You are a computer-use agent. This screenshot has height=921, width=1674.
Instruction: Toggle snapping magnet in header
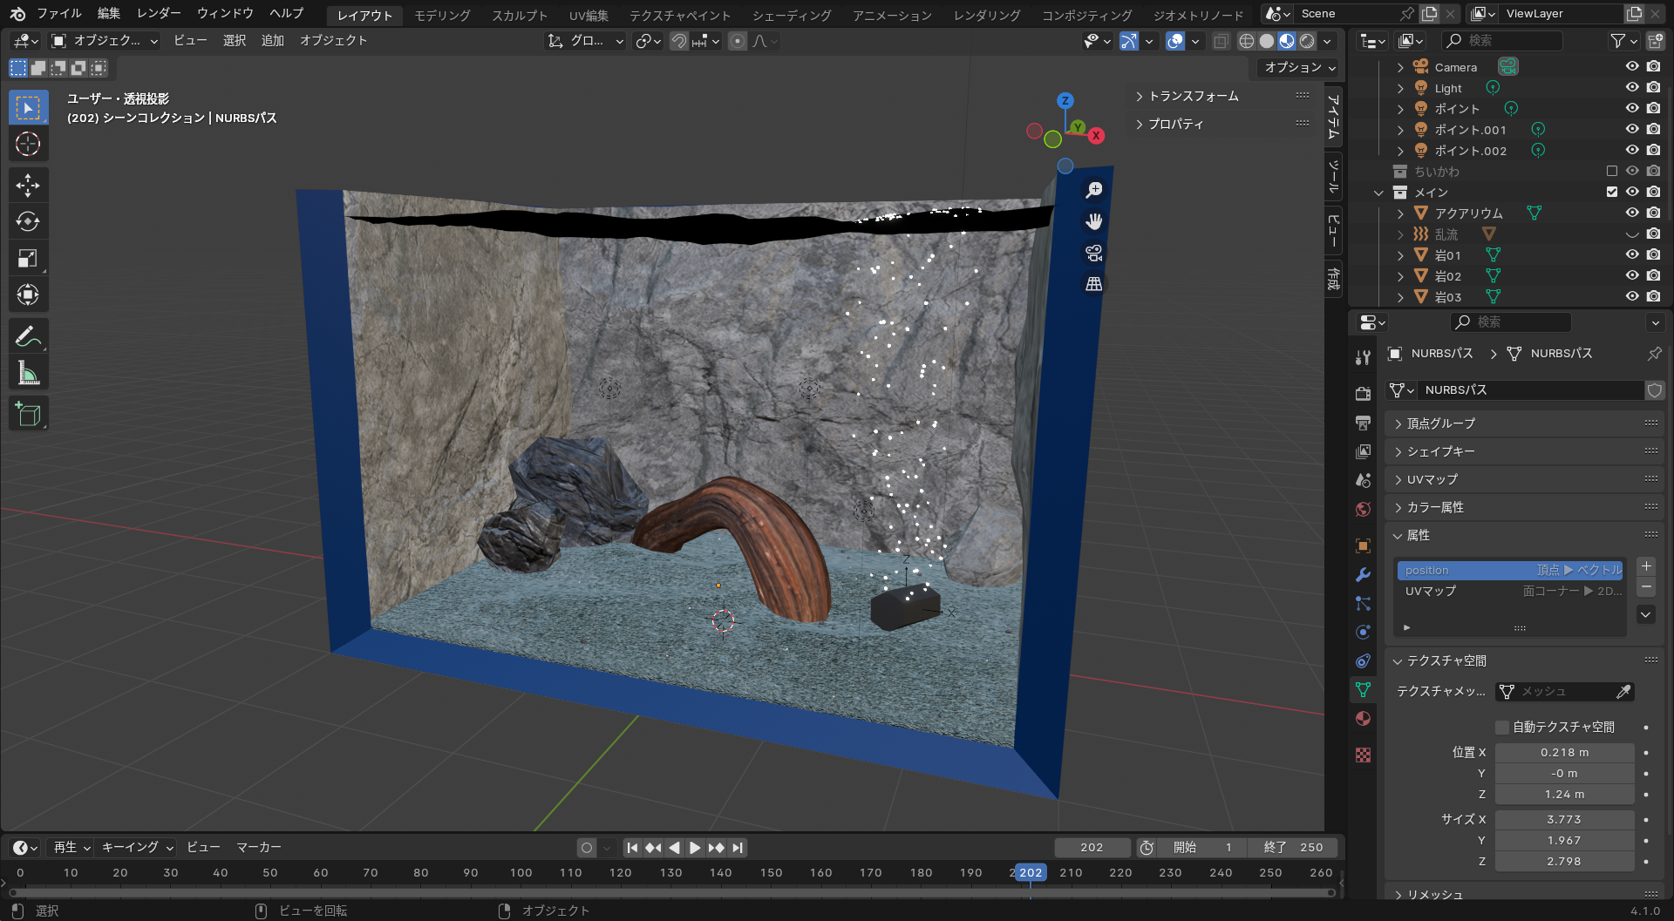(679, 41)
